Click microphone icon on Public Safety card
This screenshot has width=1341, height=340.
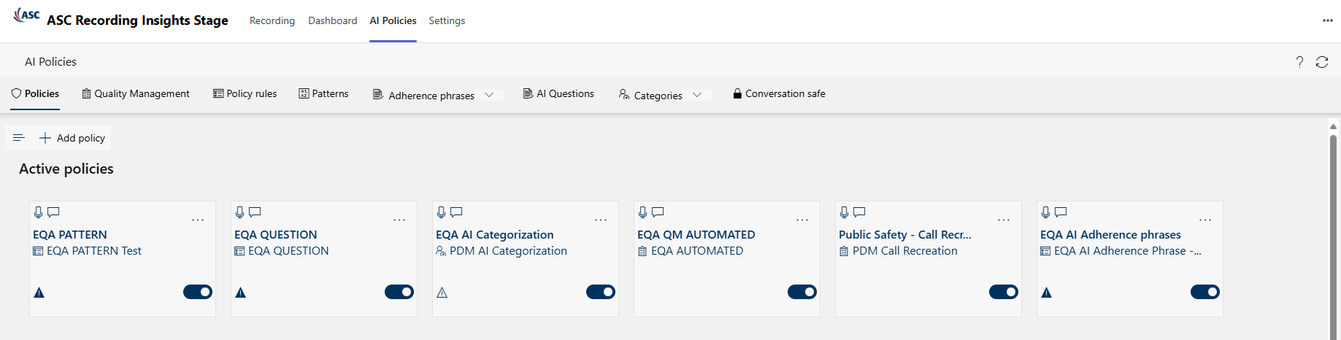[845, 212]
